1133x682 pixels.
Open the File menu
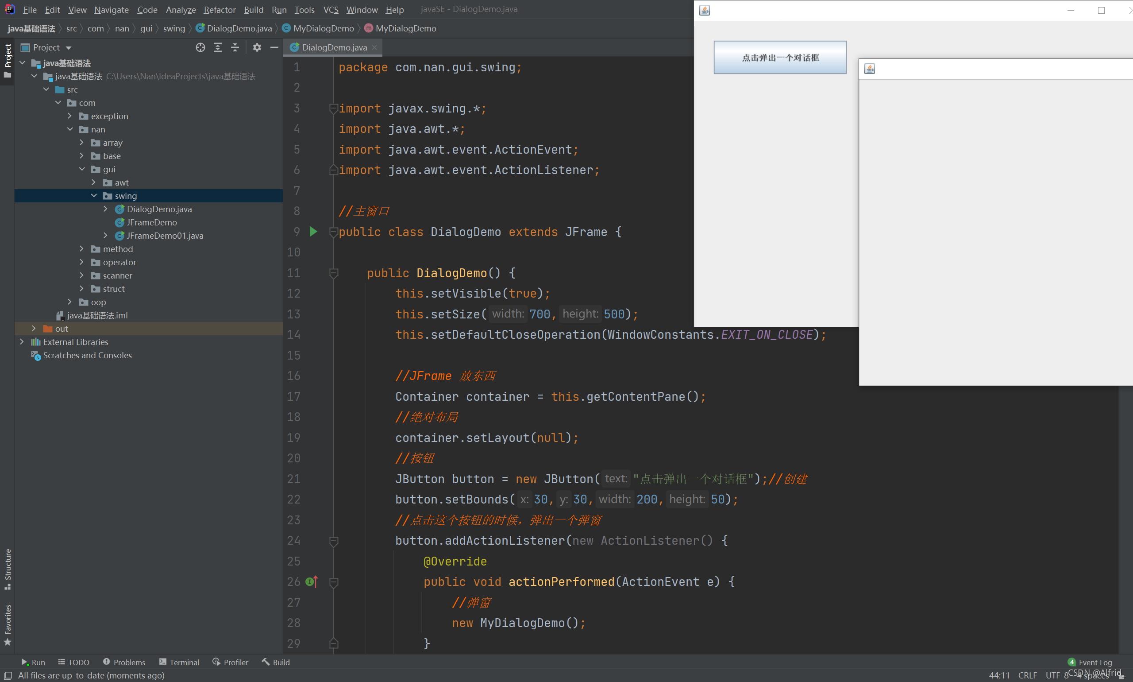click(30, 9)
